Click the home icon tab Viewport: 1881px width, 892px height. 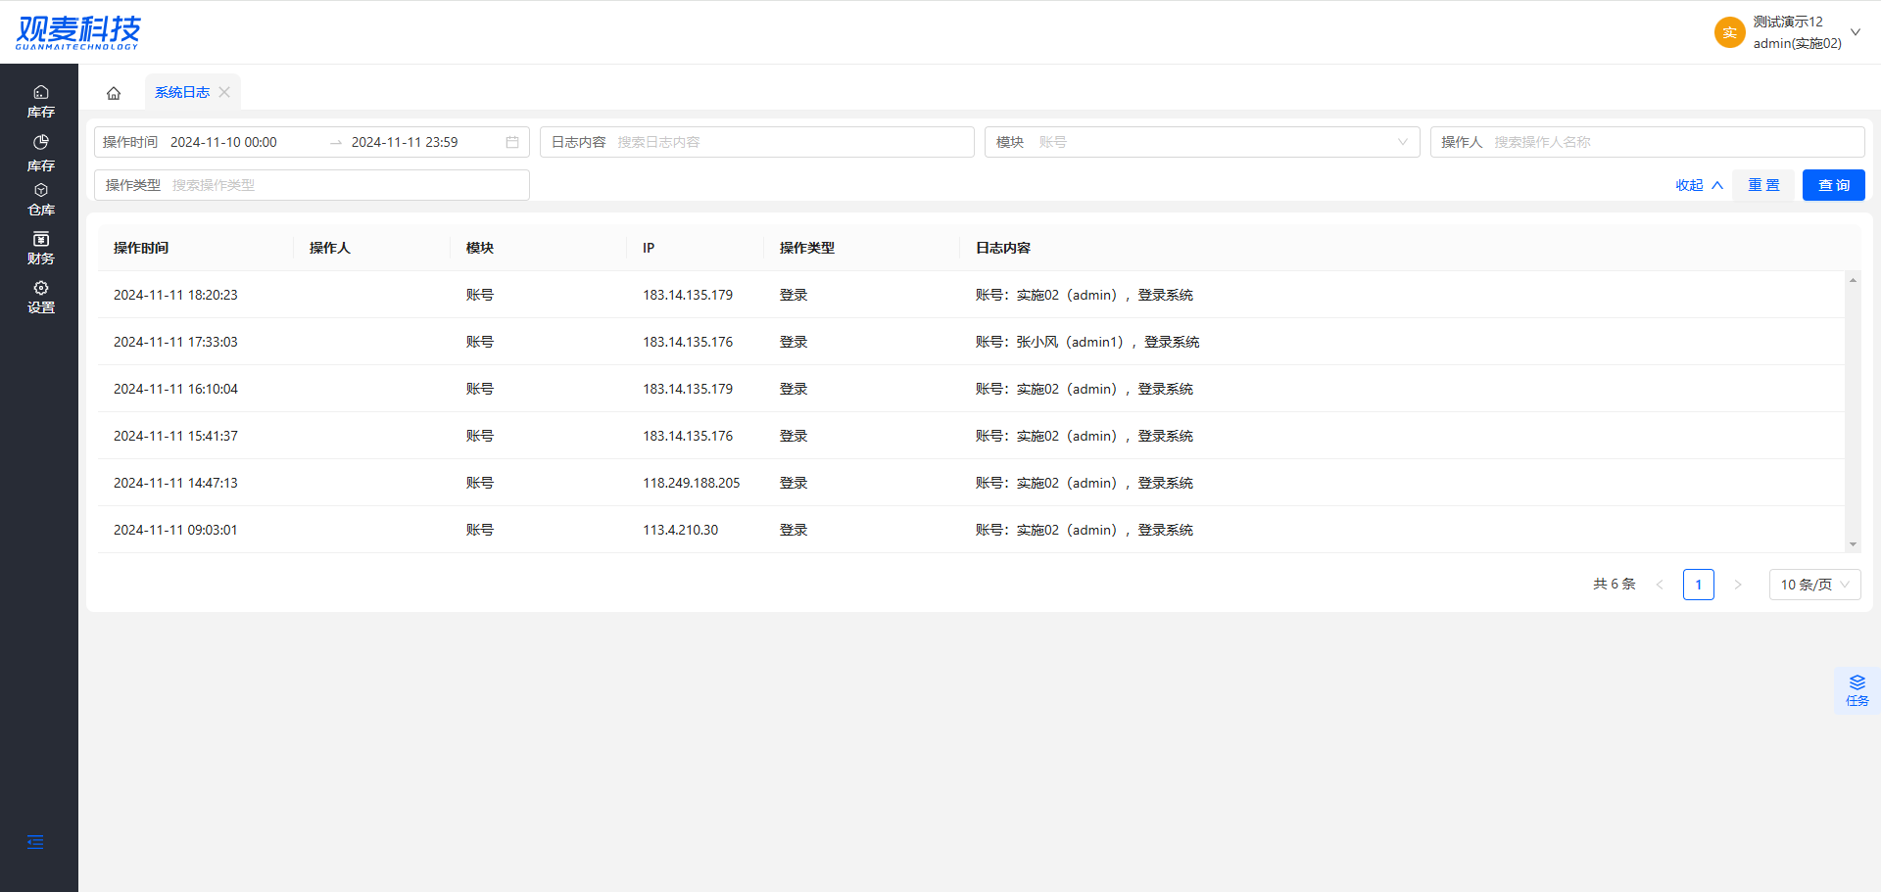coord(114,93)
